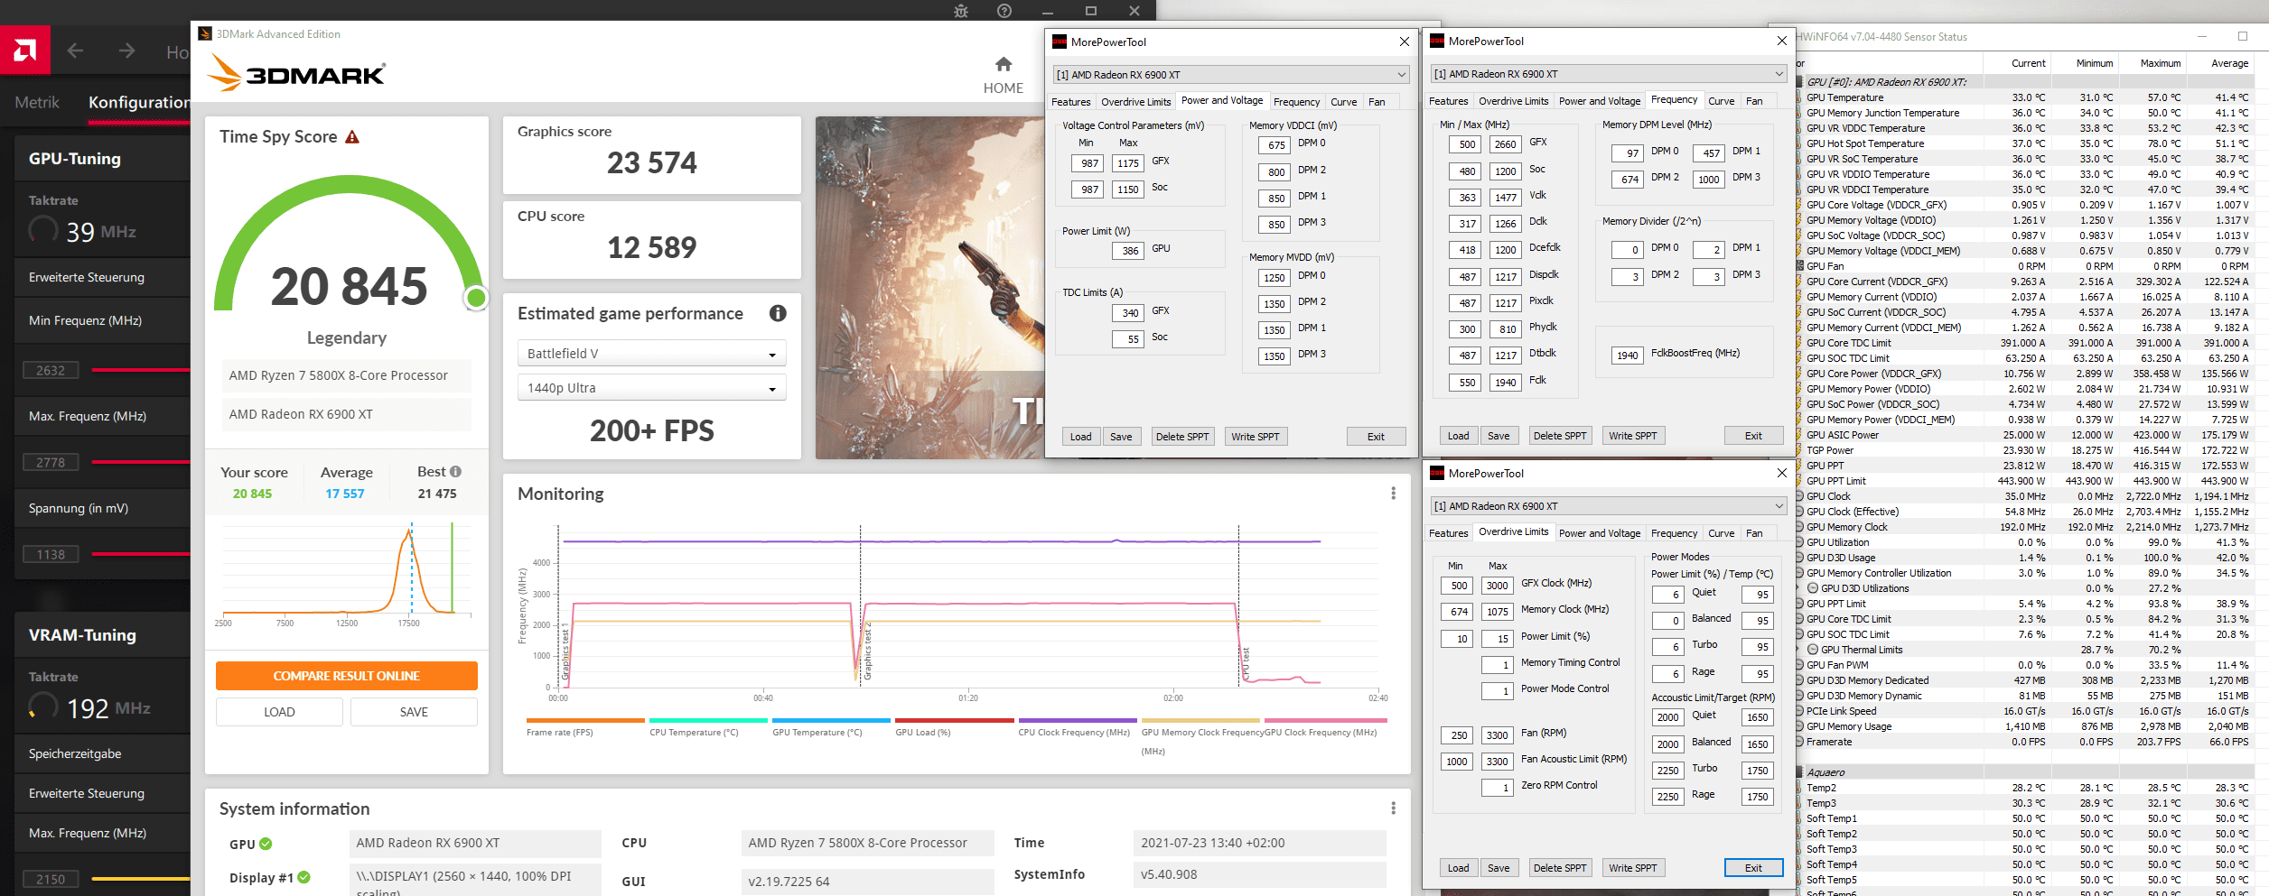Image resolution: width=2269 pixels, height=896 pixels.
Task: Click the info icon beside Estimated game performance
Action: [778, 313]
